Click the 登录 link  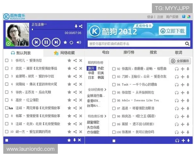150,17
